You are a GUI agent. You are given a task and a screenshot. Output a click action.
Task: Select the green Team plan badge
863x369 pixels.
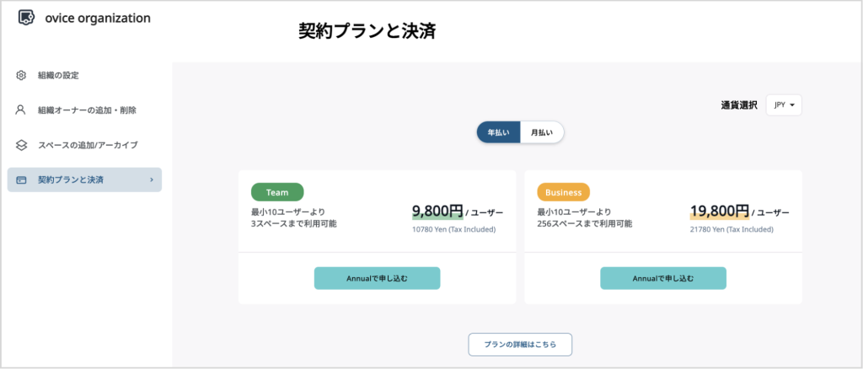pyautogui.click(x=277, y=192)
